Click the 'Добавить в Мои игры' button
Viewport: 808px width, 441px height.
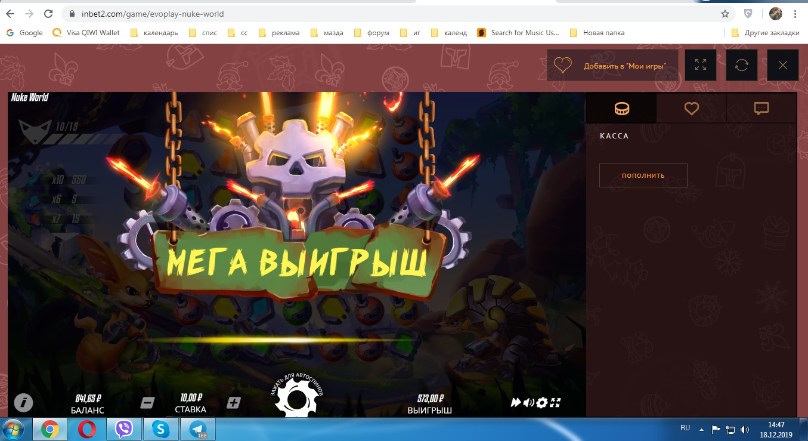tap(612, 66)
